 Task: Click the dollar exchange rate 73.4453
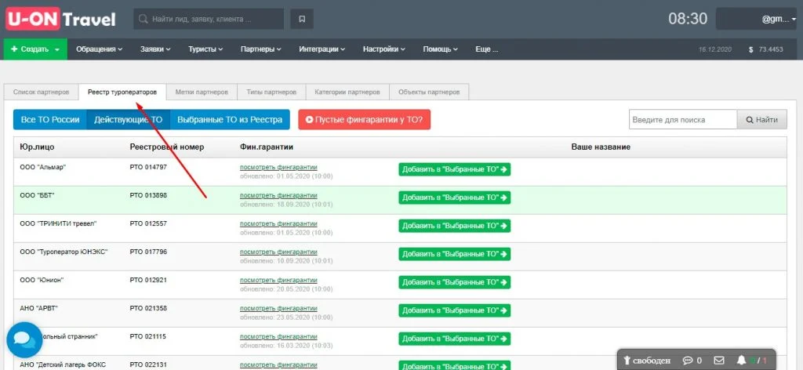765,49
